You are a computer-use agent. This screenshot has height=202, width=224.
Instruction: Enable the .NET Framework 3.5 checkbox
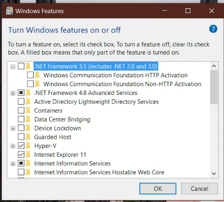point(21,66)
